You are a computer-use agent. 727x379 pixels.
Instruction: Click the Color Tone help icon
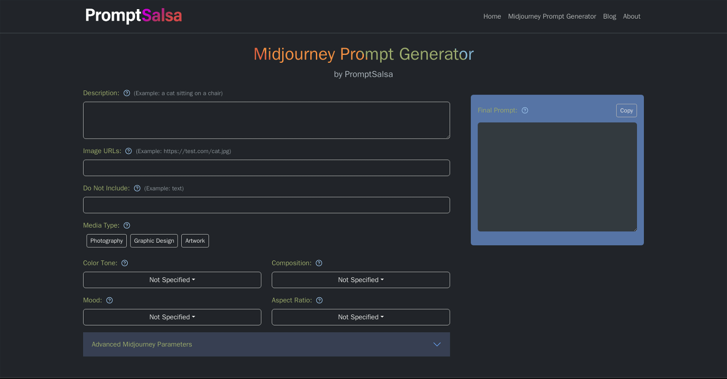(x=124, y=263)
